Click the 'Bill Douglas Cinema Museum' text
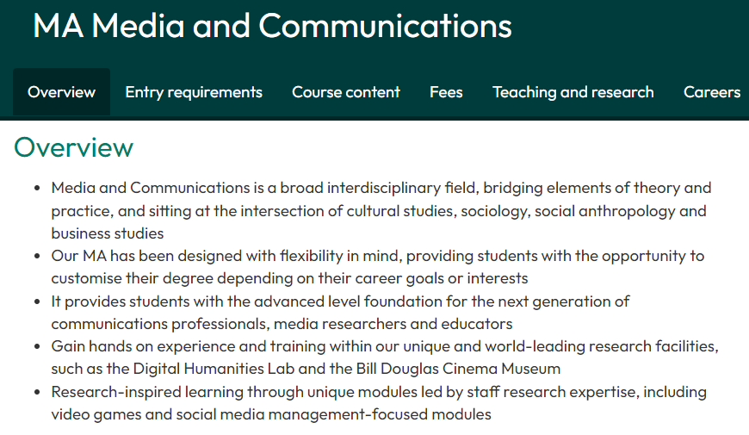The image size is (749, 435). click(458, 369)
